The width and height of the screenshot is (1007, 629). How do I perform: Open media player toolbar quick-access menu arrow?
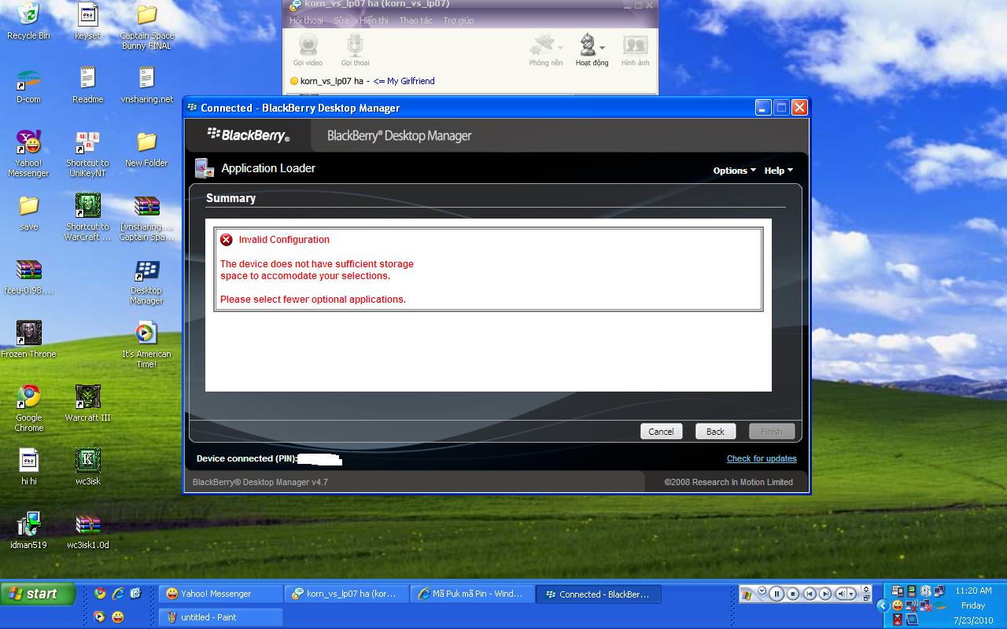click(x=762, y=590)
